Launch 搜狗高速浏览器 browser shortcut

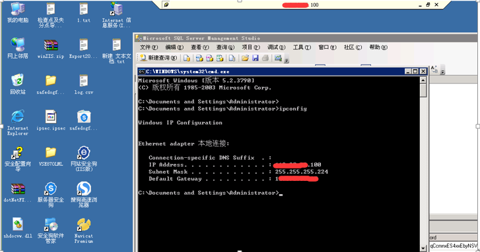84,194
